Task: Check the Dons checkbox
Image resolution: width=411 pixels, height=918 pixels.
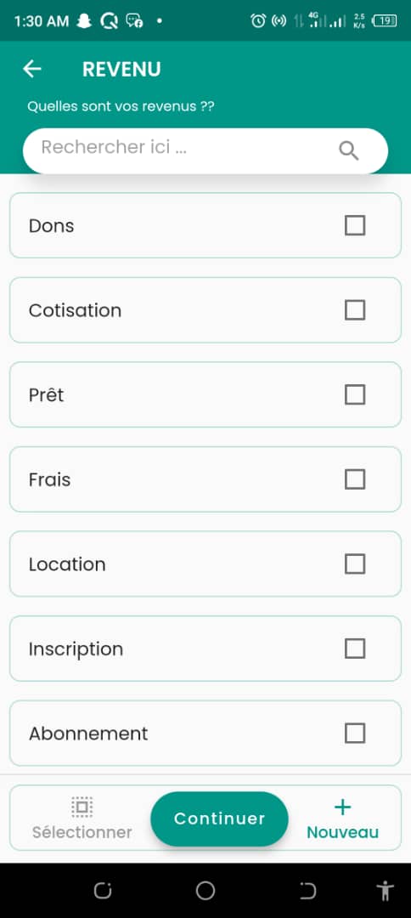Action: (x=355, y=225)
